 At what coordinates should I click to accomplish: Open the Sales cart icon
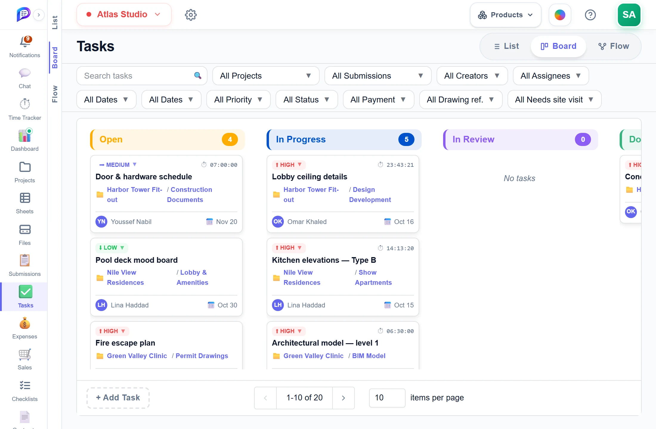(x=25, y=355)
